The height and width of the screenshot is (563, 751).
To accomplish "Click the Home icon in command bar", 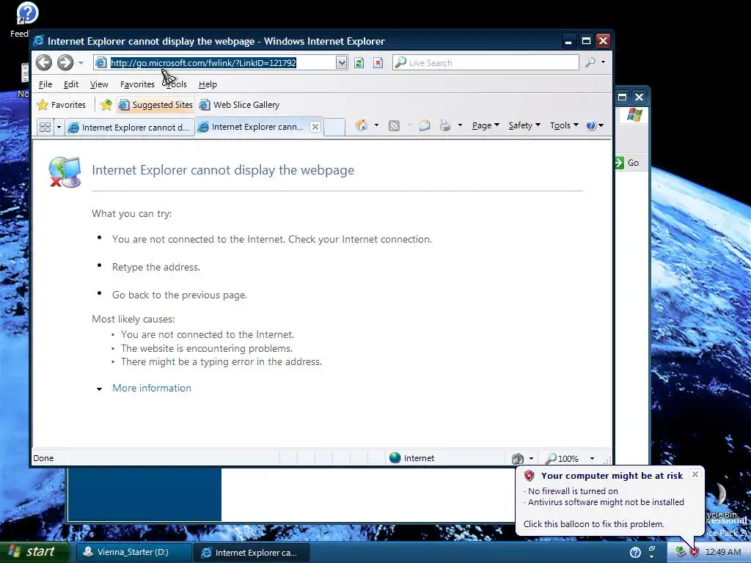I will (x=362, y=125).
